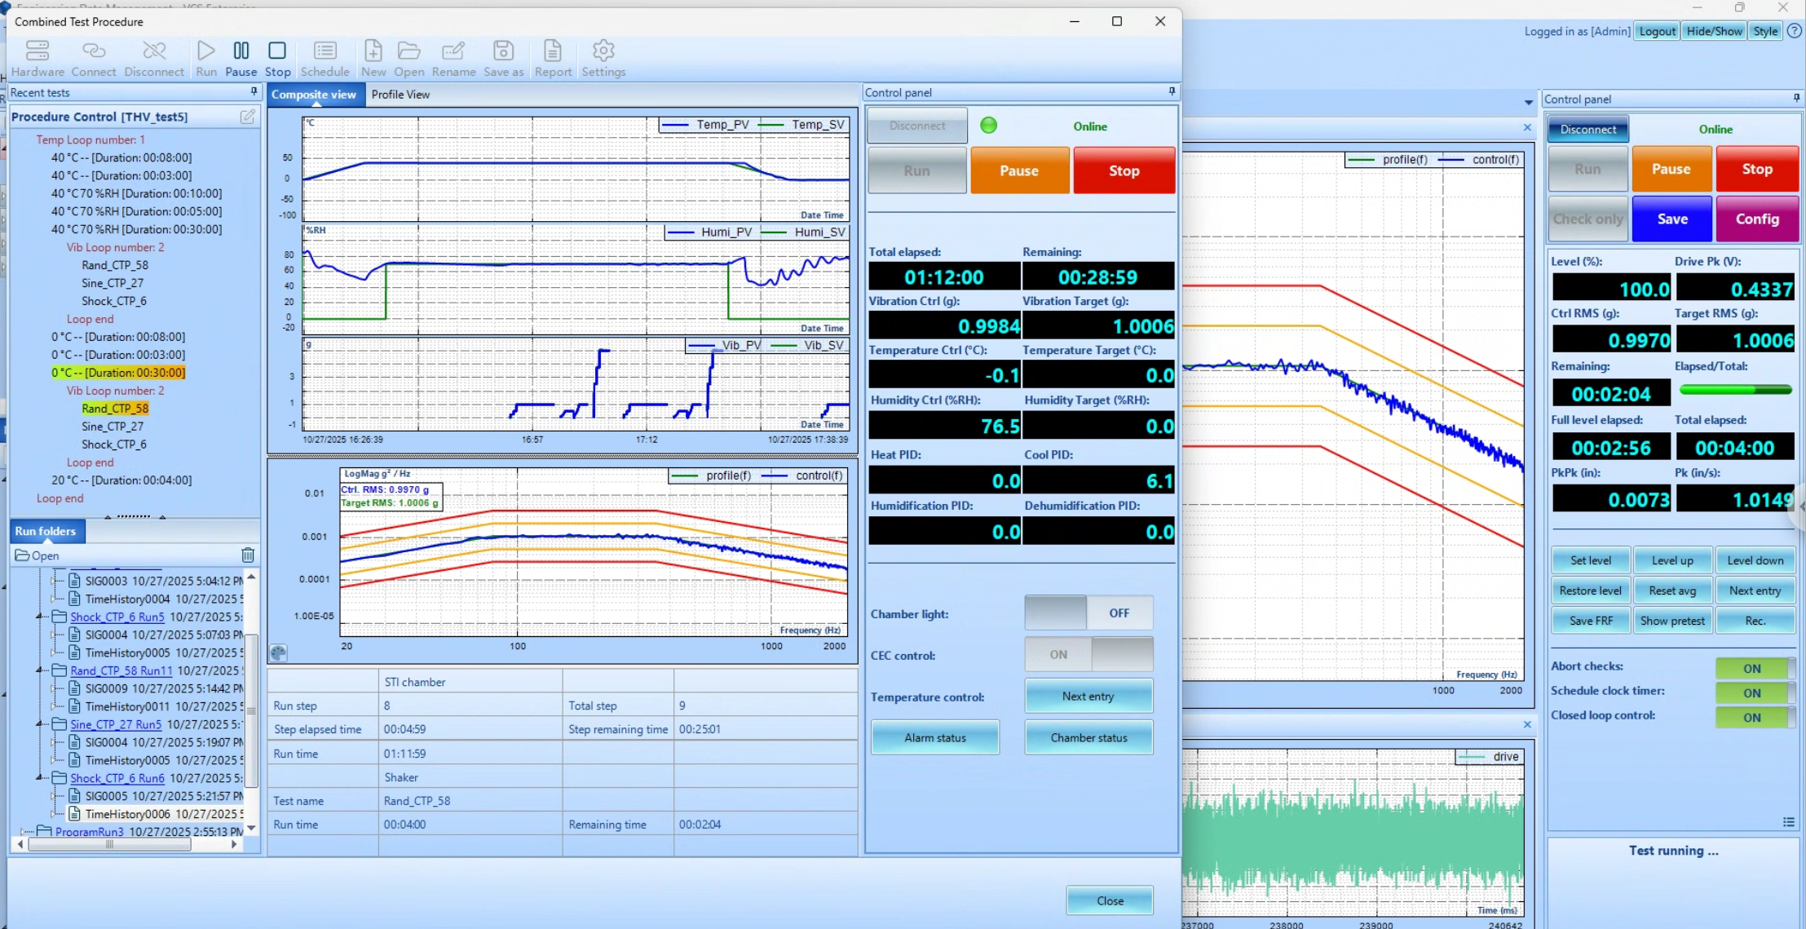Toggle the CEC control switch
Viewport: 1806px width, 929px height.
[x=1088, y=654]
